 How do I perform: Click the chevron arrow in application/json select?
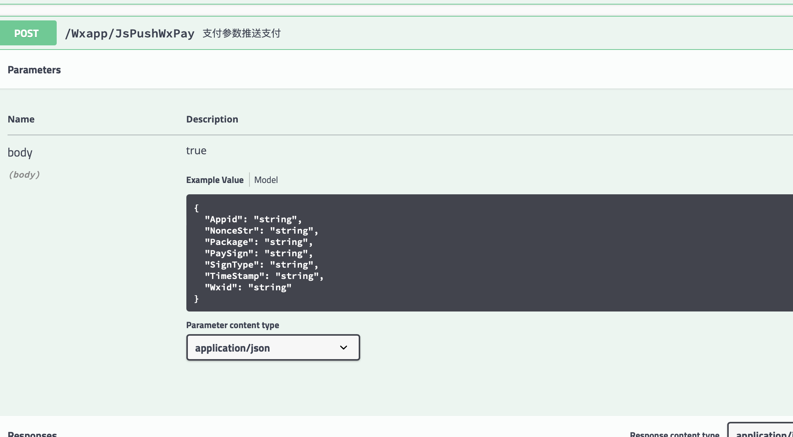pyautogui.click(x=343, y=348)
